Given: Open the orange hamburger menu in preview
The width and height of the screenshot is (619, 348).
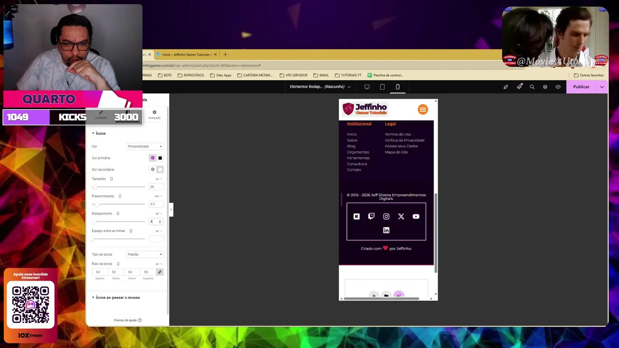Looking at the screenshot, I should [423, 109].
